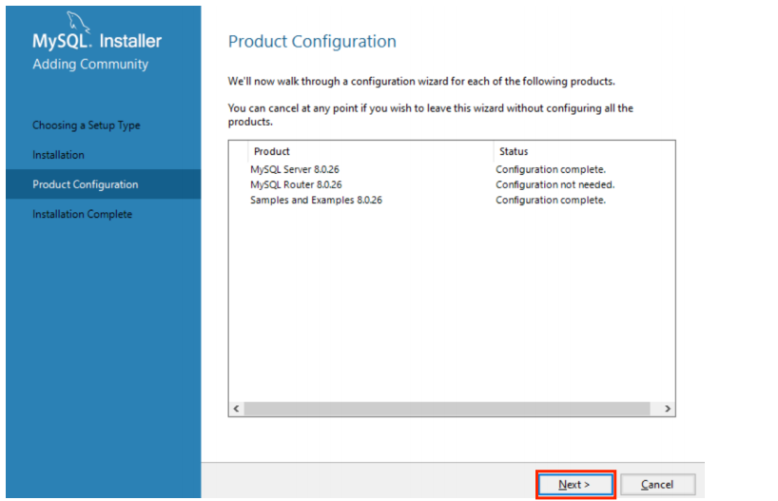Click the Cancel button
Screen dimensions: 778x501
657,484
